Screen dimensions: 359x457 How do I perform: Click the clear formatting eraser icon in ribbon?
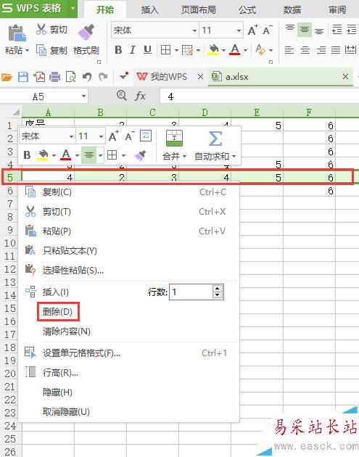[260, 50]
